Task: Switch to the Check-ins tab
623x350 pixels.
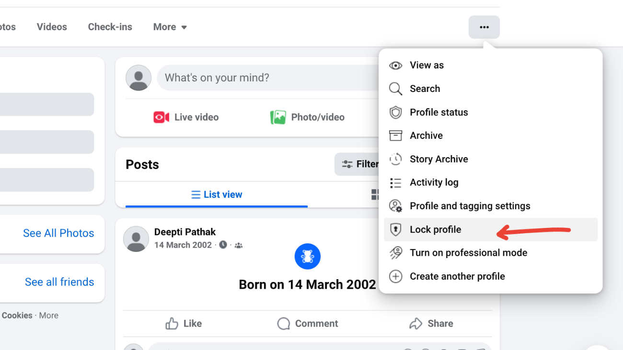Action: coord(110,27)
